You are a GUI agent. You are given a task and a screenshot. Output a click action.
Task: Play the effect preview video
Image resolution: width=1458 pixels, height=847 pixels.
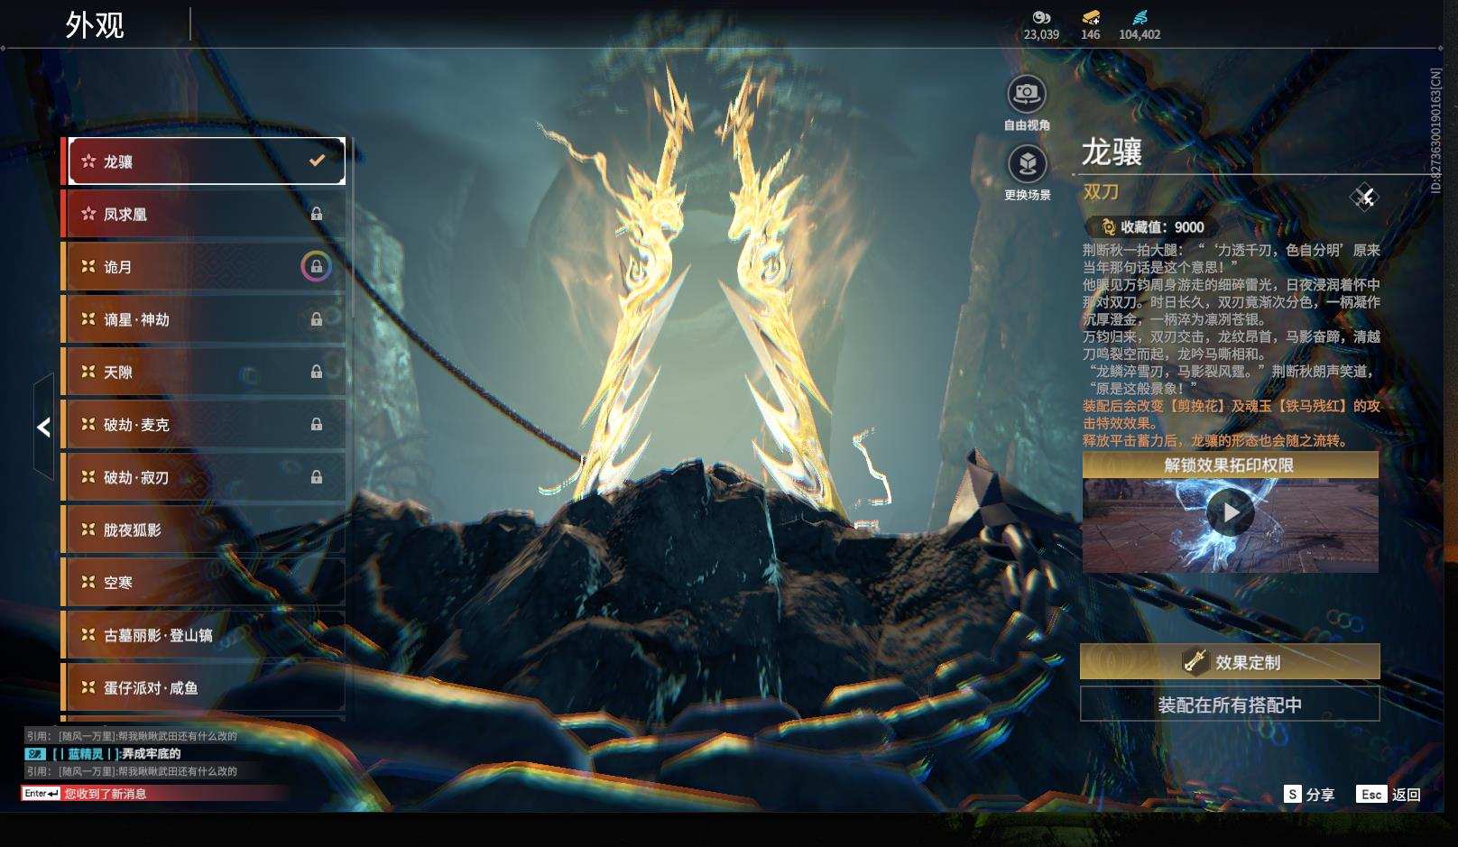[x=1230, y=513]
